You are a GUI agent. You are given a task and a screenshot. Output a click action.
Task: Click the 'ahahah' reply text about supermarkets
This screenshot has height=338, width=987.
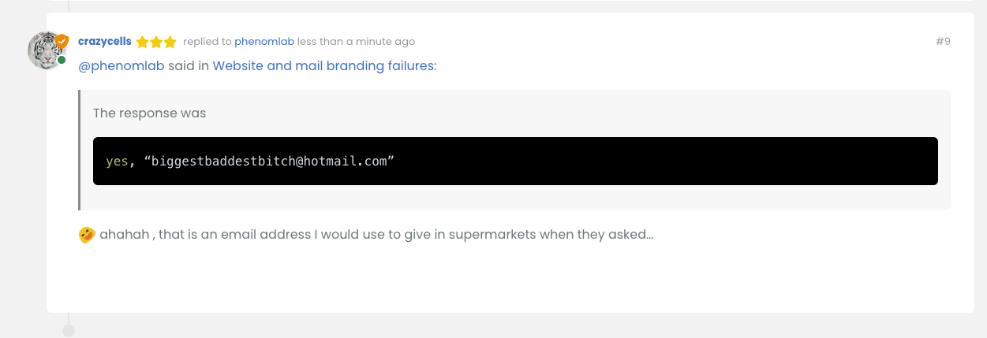click(x=376, y=235)
